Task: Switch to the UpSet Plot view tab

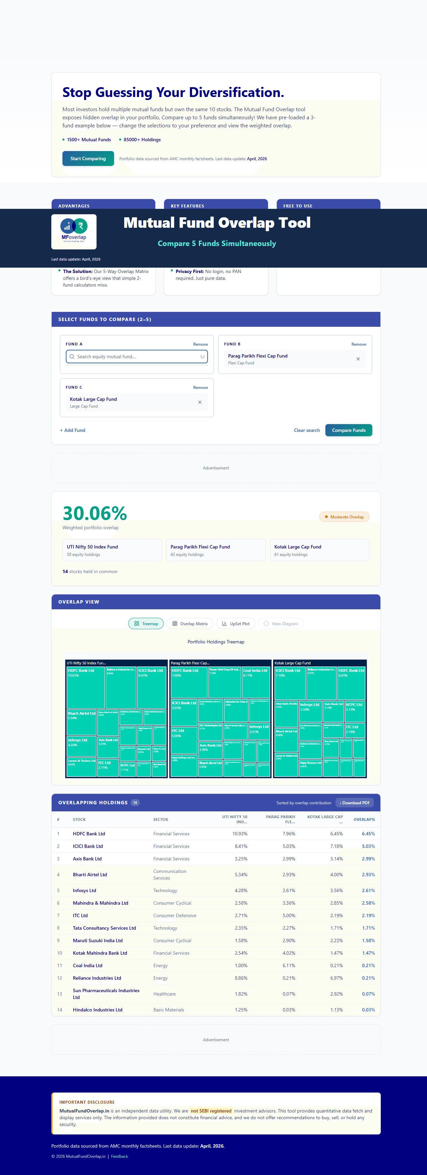Action: pos(236,623)
